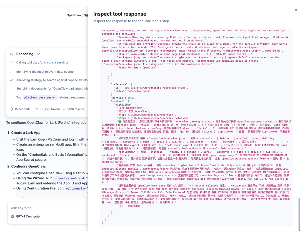300x231 pixels.
Task: Close the Inspect tool response panel
Action: point(296,10)
